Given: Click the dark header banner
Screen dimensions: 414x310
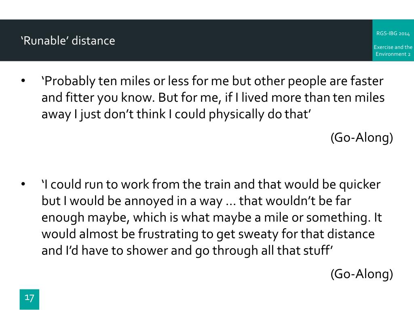Looking at the screenshot, I should pyautogui.click(x=186, y=40).
